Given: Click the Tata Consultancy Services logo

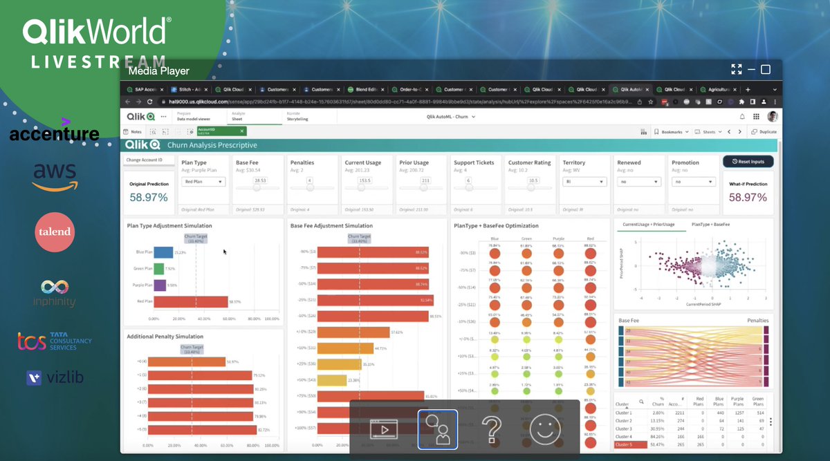Looking at the screenshot, I should tap(54, 340).
